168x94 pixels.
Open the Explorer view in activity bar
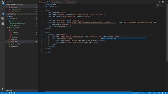click(3, 3)
